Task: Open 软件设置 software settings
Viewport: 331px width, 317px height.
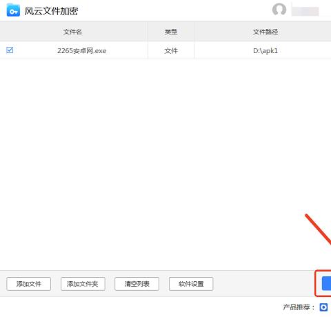Action: 191,284
